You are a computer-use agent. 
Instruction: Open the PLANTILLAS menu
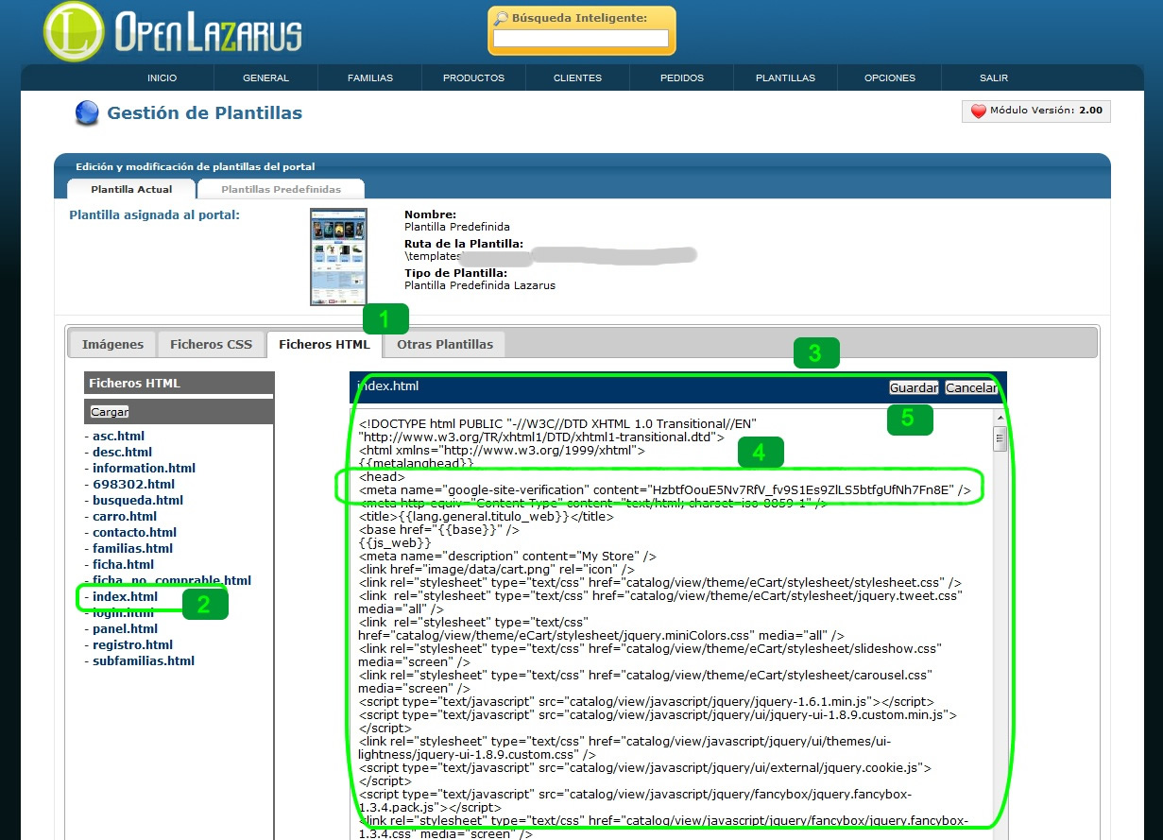click(785, 78)
